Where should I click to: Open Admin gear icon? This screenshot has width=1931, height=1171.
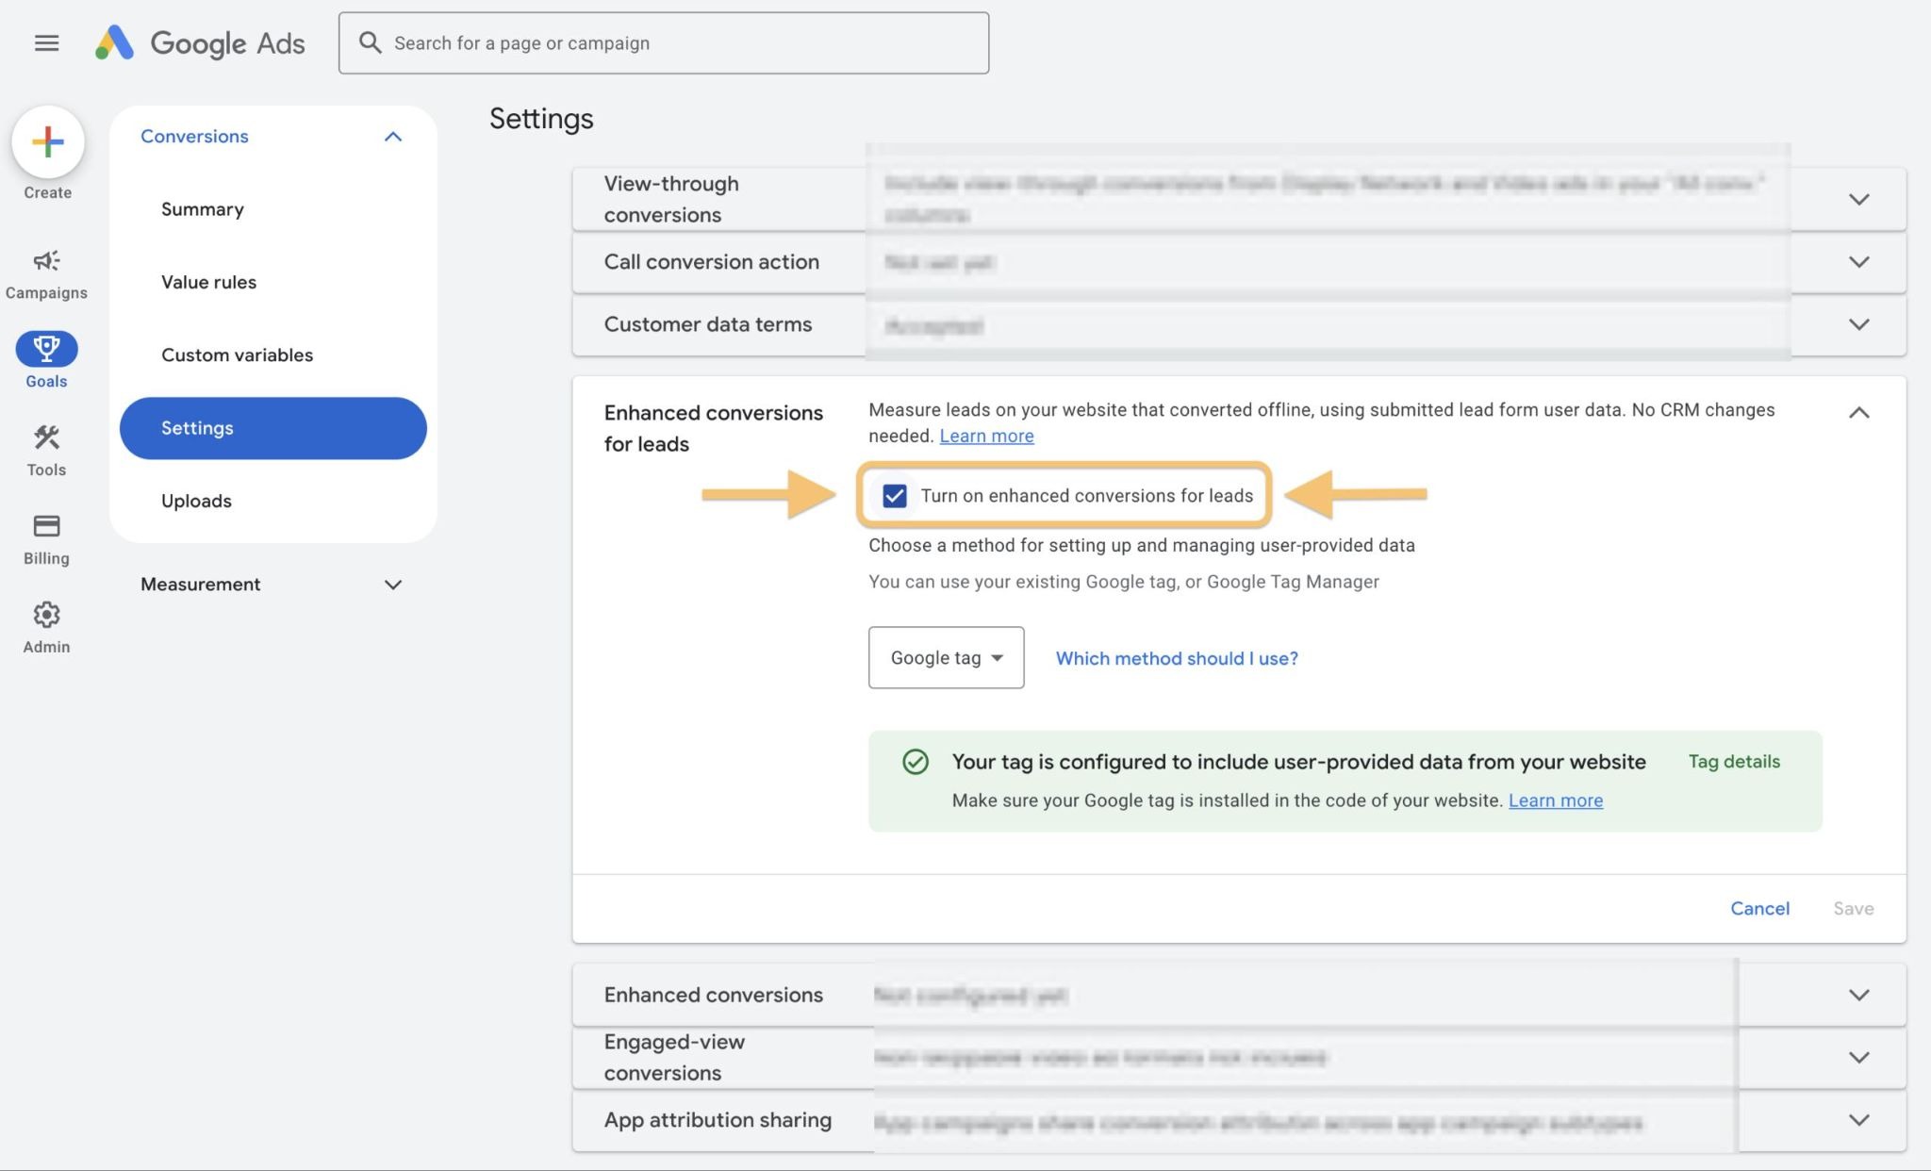(x=46, y=615)
